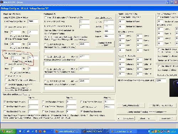Click the field showing 100 in LCD section
Image resolution: width=178 pixels, height=134 pixels.
[109, 31]
